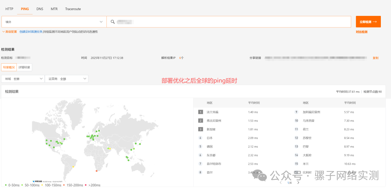391x191 pixels.
Task: Click 复制 to copy share link
Action: 375,58
